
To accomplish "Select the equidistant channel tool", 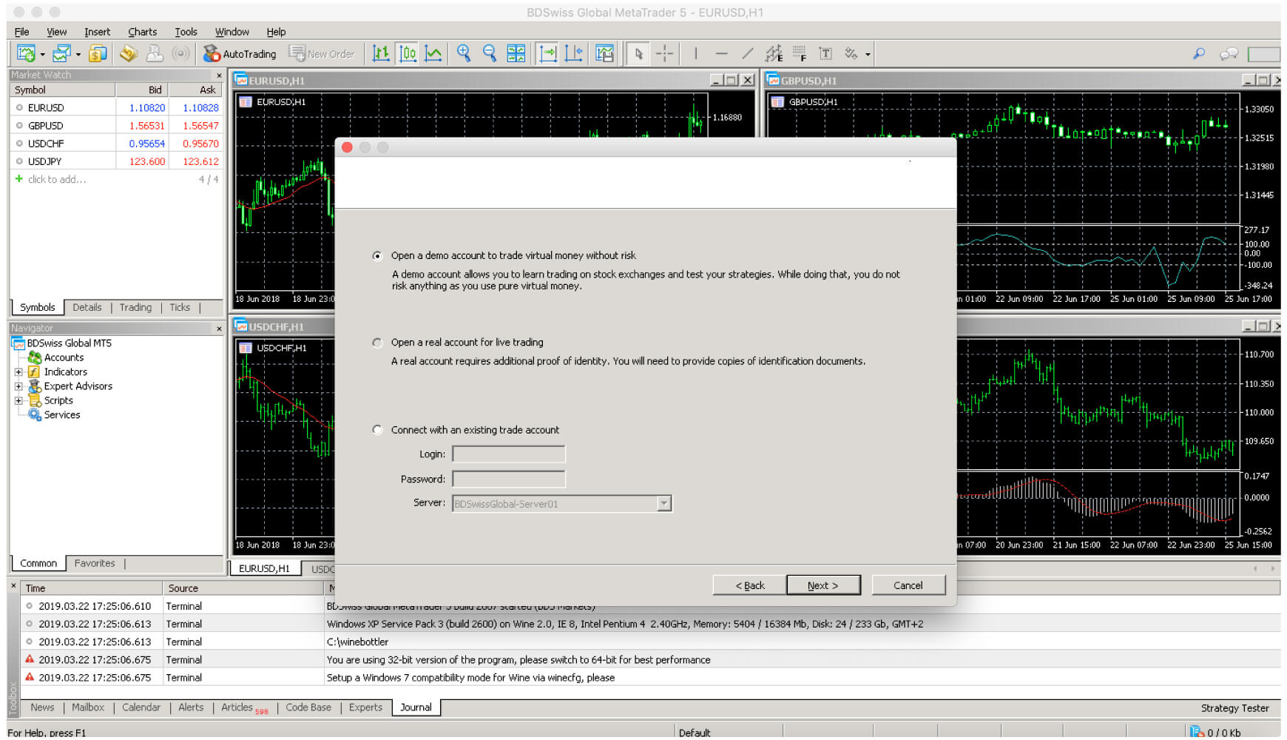I will click(774, 53).
